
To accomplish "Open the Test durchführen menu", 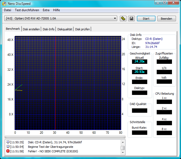I will point(27,10).
